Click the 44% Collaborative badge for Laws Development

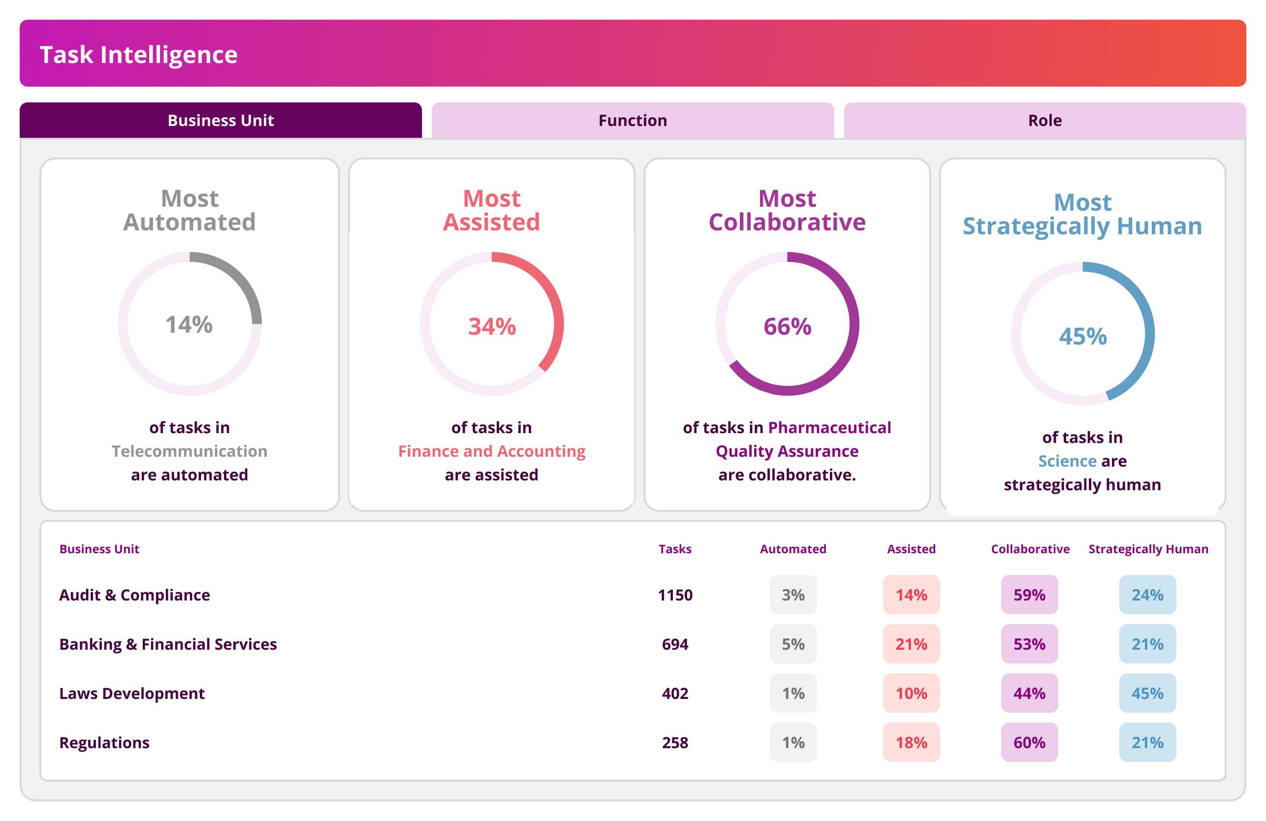pyautogui.click(x=1030, y=694)
